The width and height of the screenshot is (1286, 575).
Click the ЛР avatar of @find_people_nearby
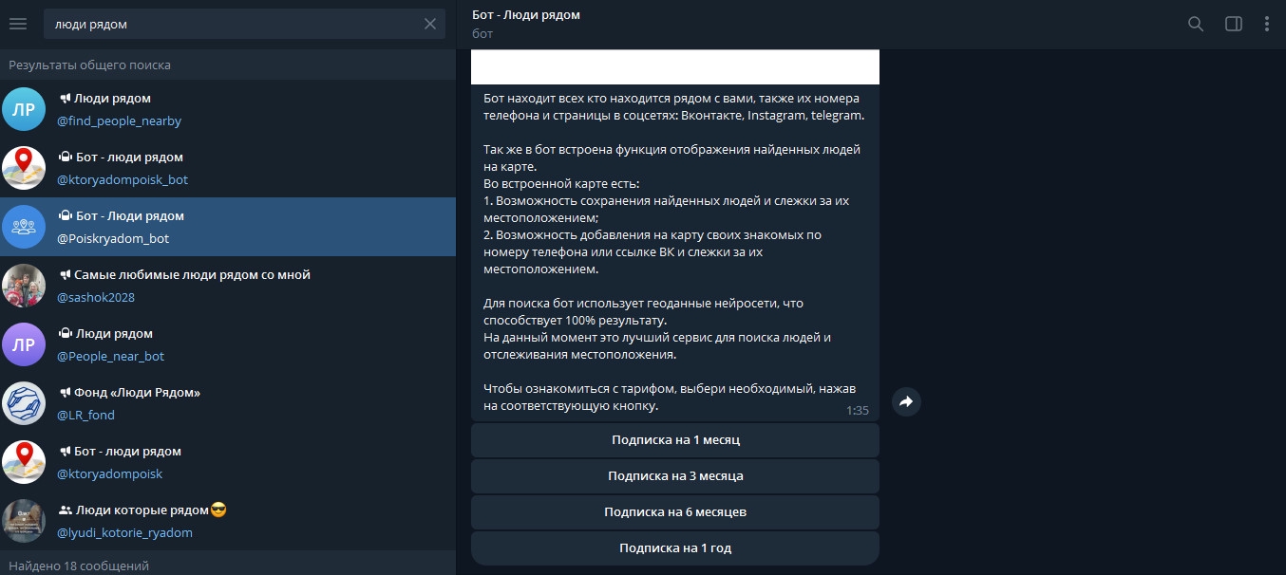point(24,109)
